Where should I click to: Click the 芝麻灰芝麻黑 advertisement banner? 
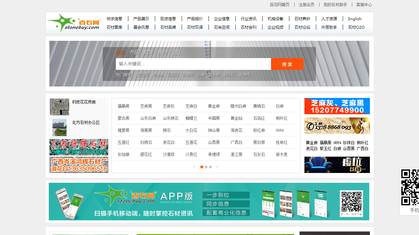pyautogui.click(x=337, y=106)
